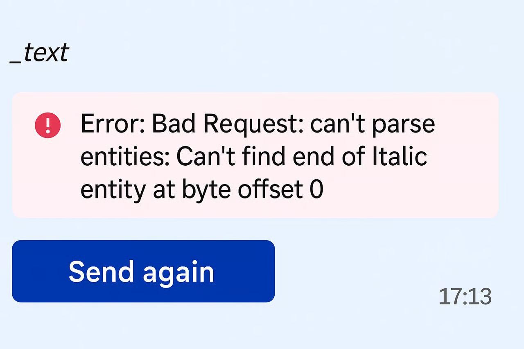The height and width of the screenshot is (349, 524).
Task: Select the _text message line
Action: click(39, 54)
